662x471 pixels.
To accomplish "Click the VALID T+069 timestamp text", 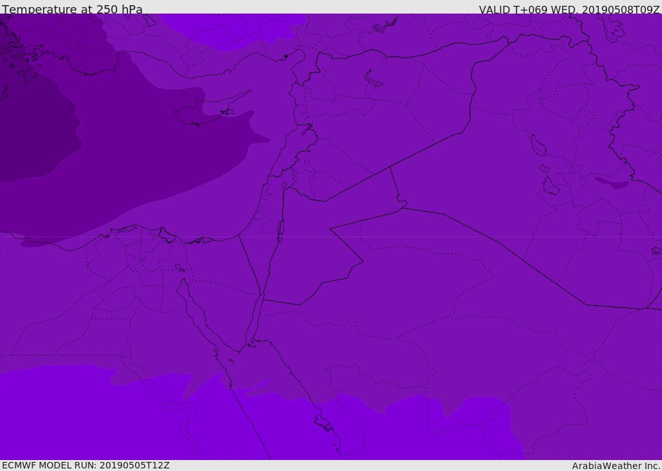I will [569, 10].
